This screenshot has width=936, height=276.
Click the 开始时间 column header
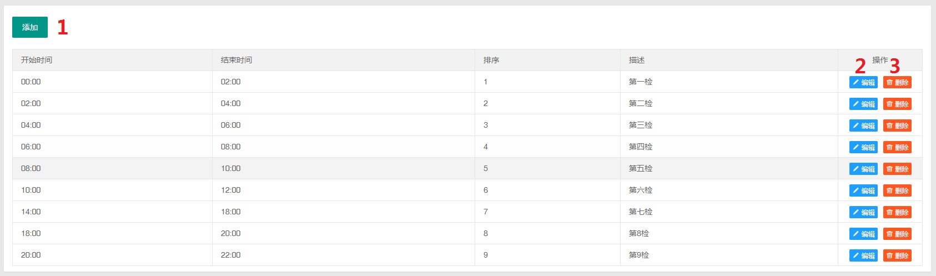[x=37, y=60]
